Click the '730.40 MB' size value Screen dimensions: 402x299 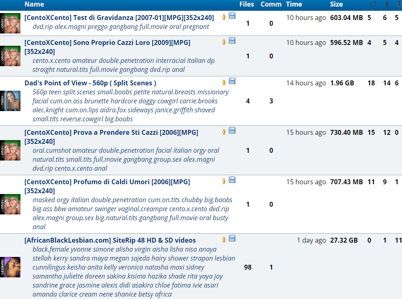(346, 132)
